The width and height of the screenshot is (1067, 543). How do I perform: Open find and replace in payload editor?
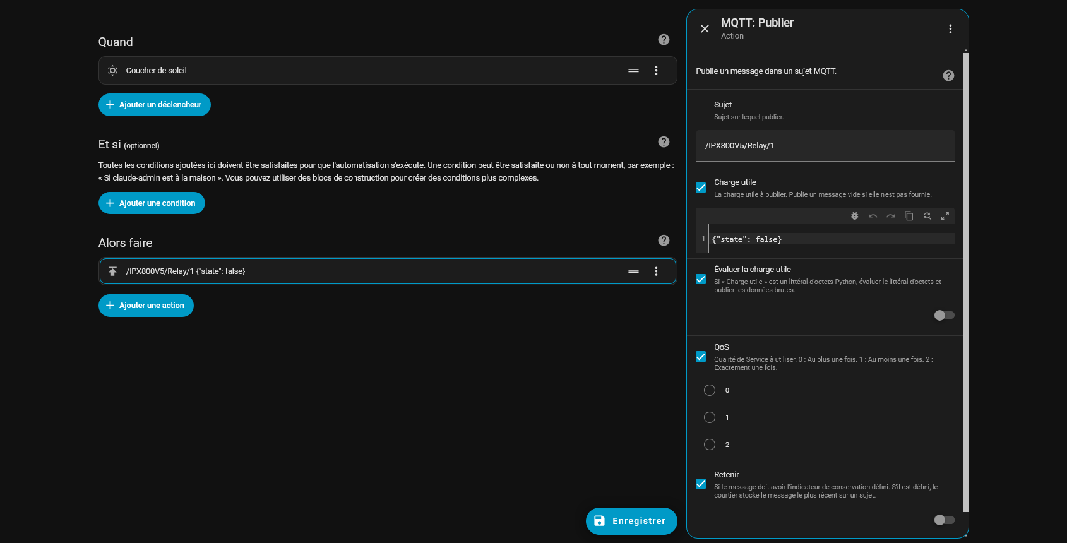coord(927,216)
